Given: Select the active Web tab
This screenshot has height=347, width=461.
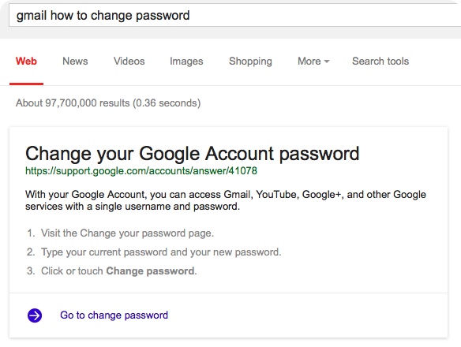Looking at the screenshot, I should tap(26, 61).
